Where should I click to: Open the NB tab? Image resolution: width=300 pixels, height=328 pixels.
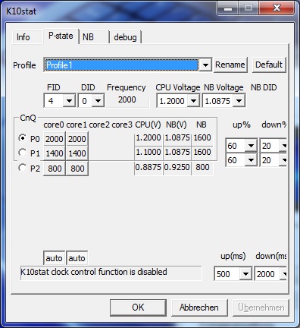click(x=94, y=37)
